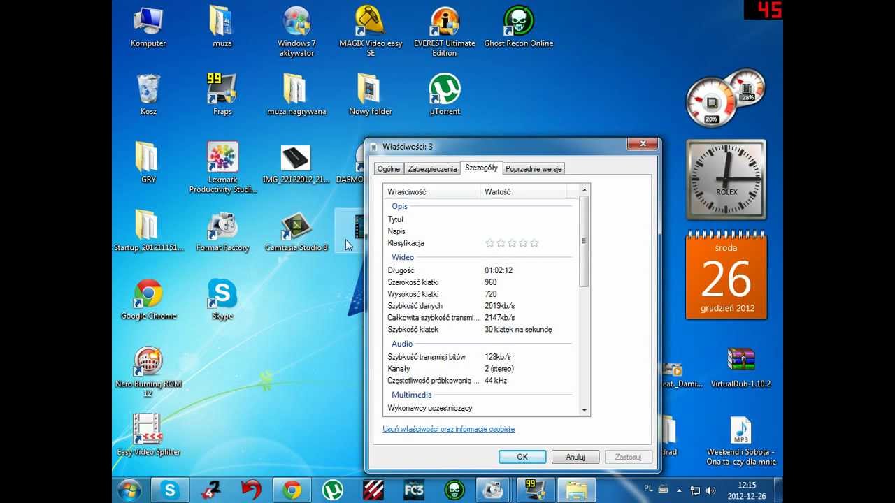Select Nero Burning ROM 12 shortcut
Image resolution: width=895 pixels, height=503 pixels.
(148, 372)
